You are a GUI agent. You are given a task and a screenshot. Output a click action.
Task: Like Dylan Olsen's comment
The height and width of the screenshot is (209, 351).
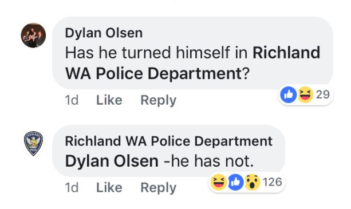click(x=109, y=100)
